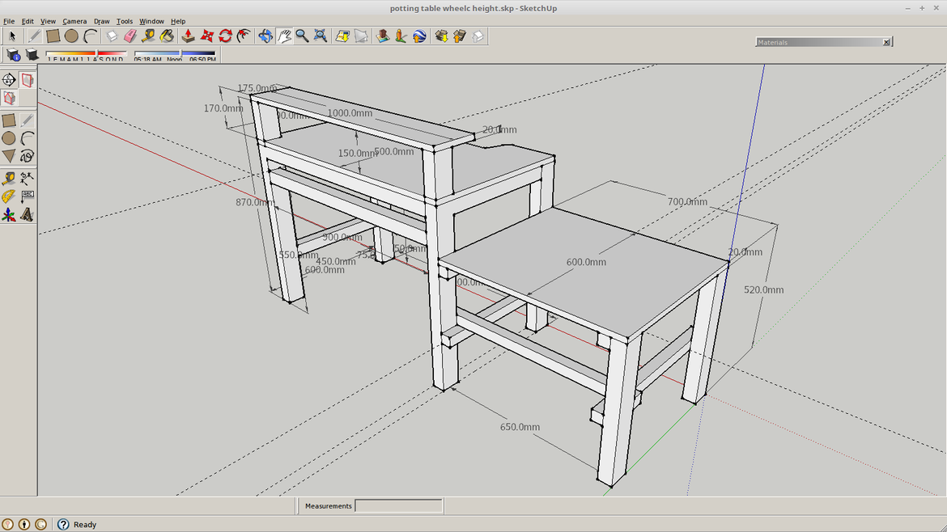The image size is (947, 532).
Task: Toggle shadows display button
Action: (32, 55)
